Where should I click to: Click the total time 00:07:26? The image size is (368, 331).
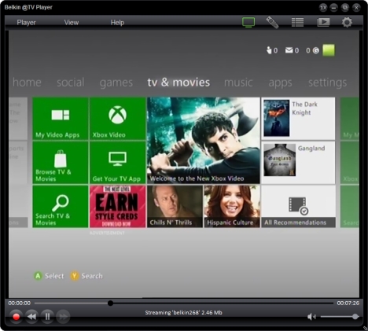tap(348, 303)
